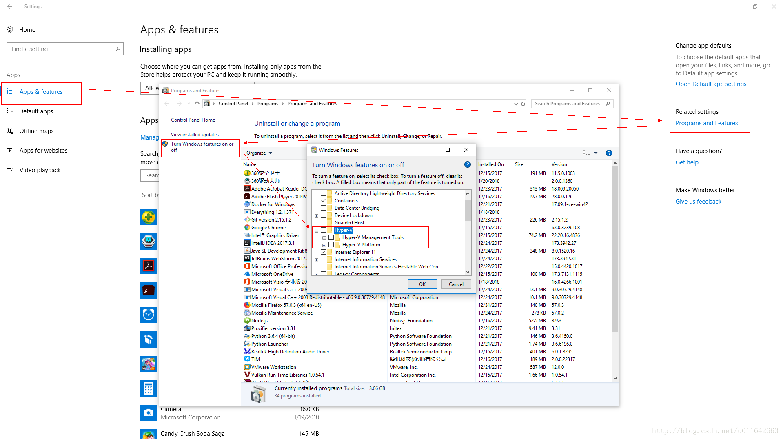Select Offline maps in sidebar
This screenshot has width=783, height=439.
(36, 131)
